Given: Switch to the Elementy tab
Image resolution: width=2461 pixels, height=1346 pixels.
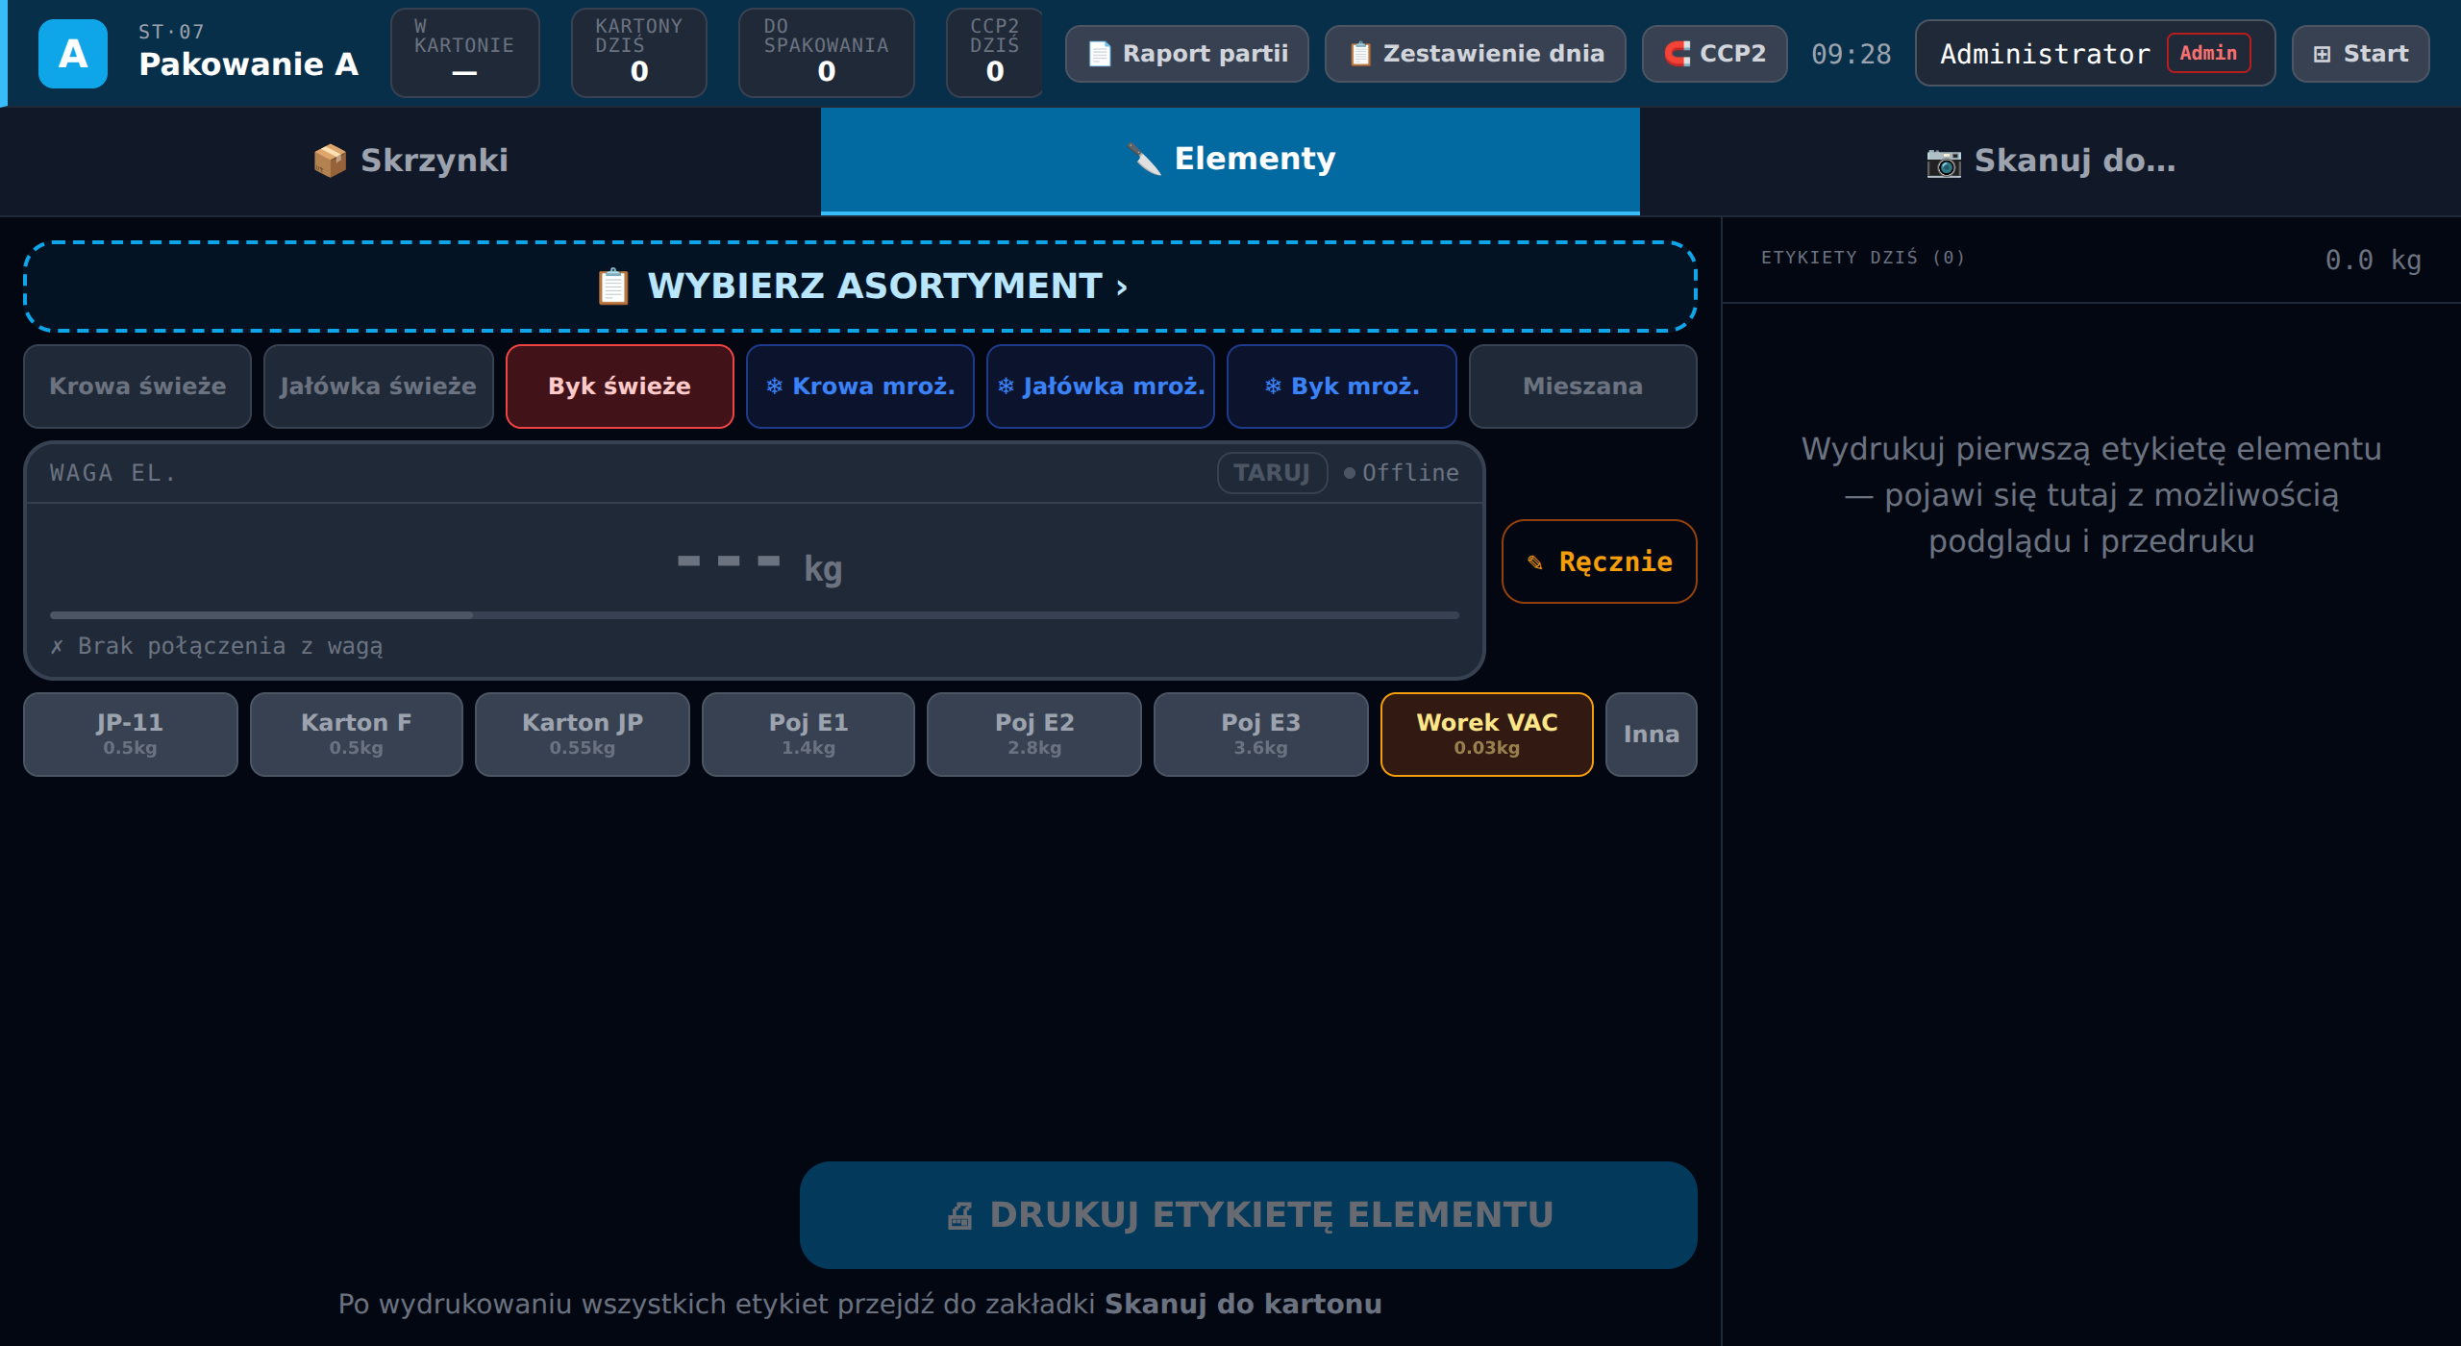Looking at the screenshot, I should tap(1230, 161).
